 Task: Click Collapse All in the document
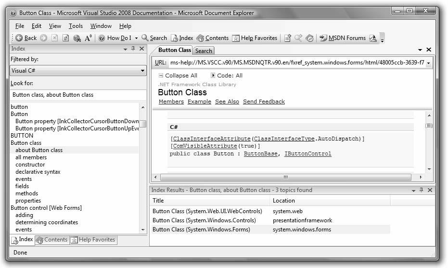178,76
